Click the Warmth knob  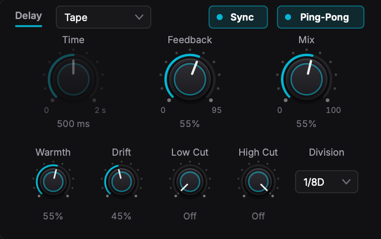tap(53, 182)
